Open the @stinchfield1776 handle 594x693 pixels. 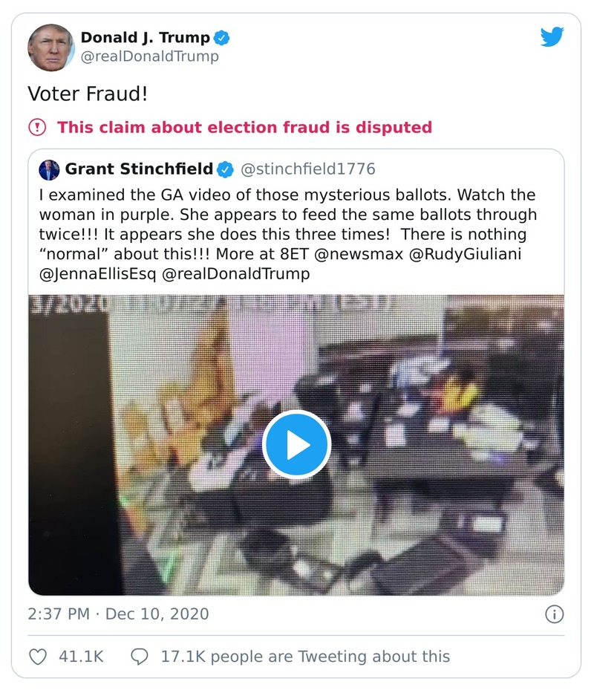coord(307,169)
